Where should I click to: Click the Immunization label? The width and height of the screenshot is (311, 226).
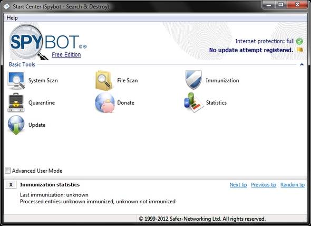click(x=222, y=80)
